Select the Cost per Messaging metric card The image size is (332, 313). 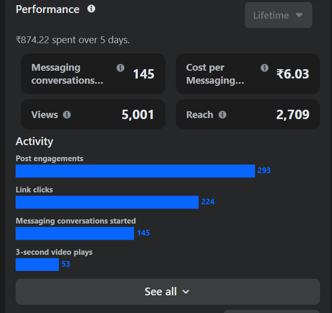click(x=248, y=74)
